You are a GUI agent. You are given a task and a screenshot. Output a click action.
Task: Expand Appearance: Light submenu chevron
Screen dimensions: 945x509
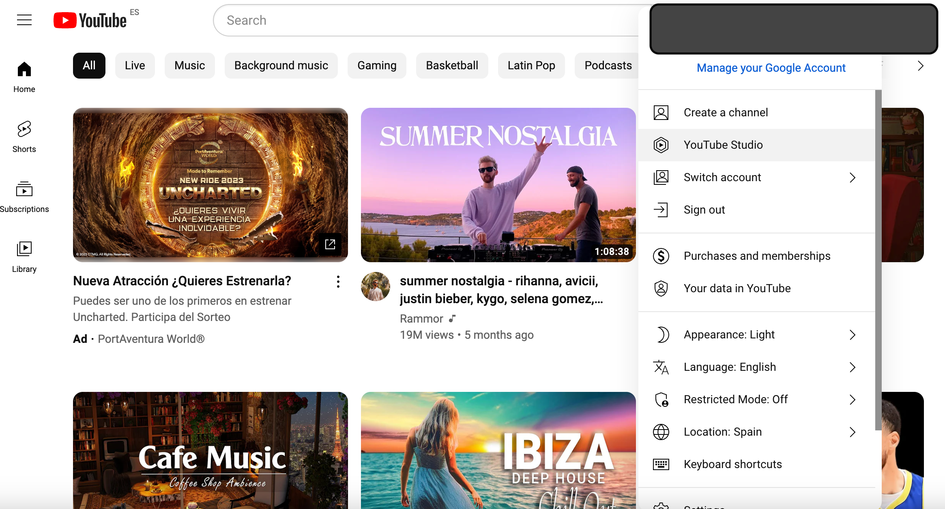[x=853, y=335]
